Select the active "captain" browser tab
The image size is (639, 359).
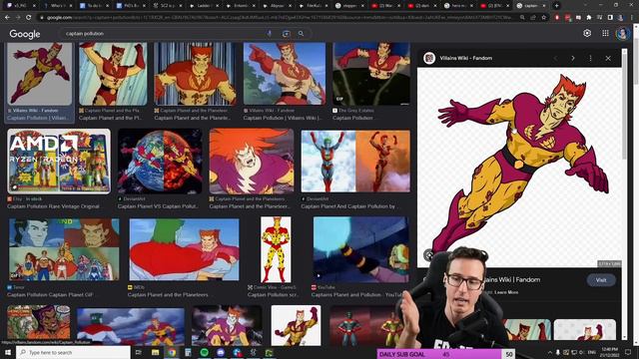tap(532, 6)
